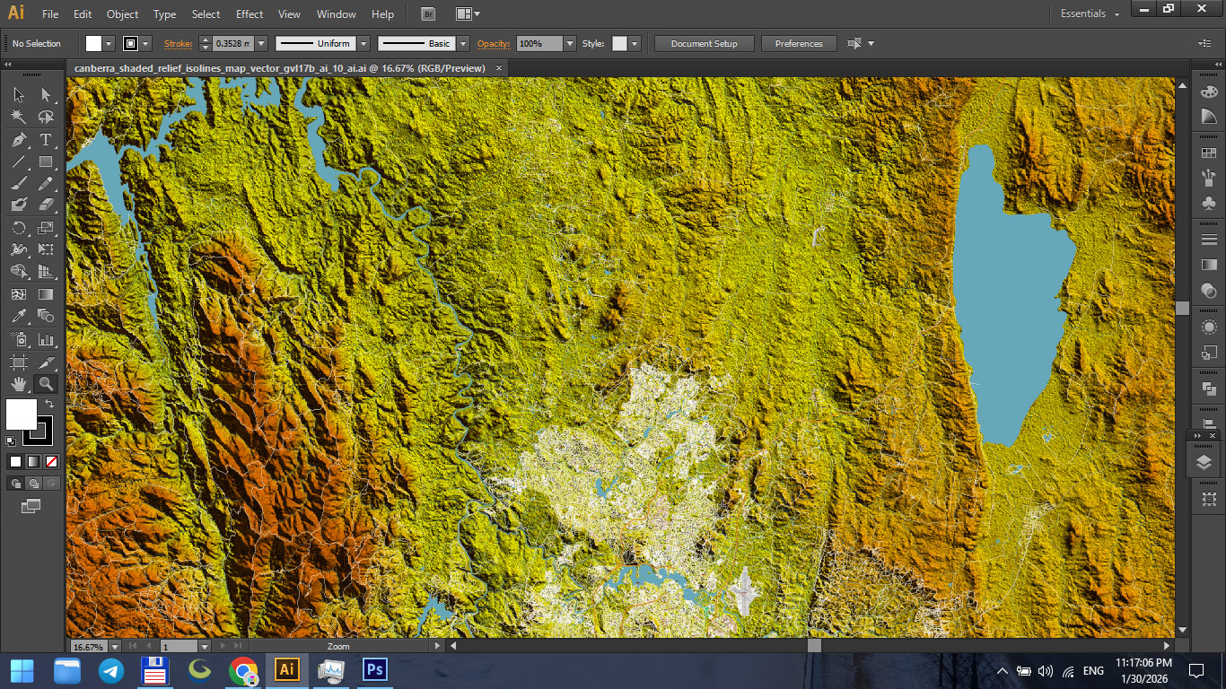Image resolution: width=1226 pixels, height=689 pixels.
Task: Choose the Eyedropper tool
Action: [x=18, y=316]
